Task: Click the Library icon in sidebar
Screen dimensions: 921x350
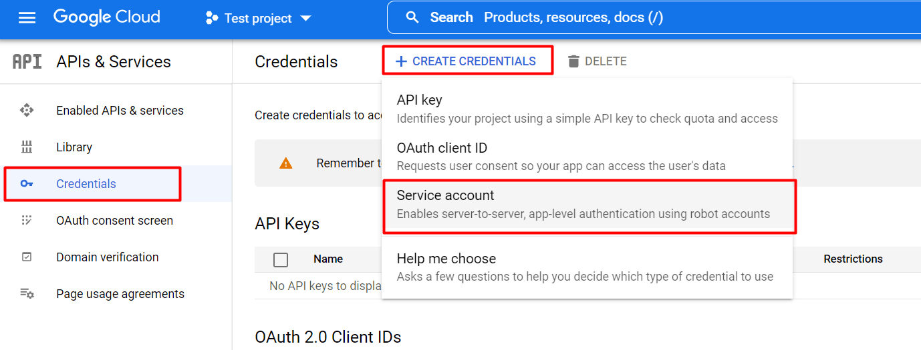Action: 27,147
